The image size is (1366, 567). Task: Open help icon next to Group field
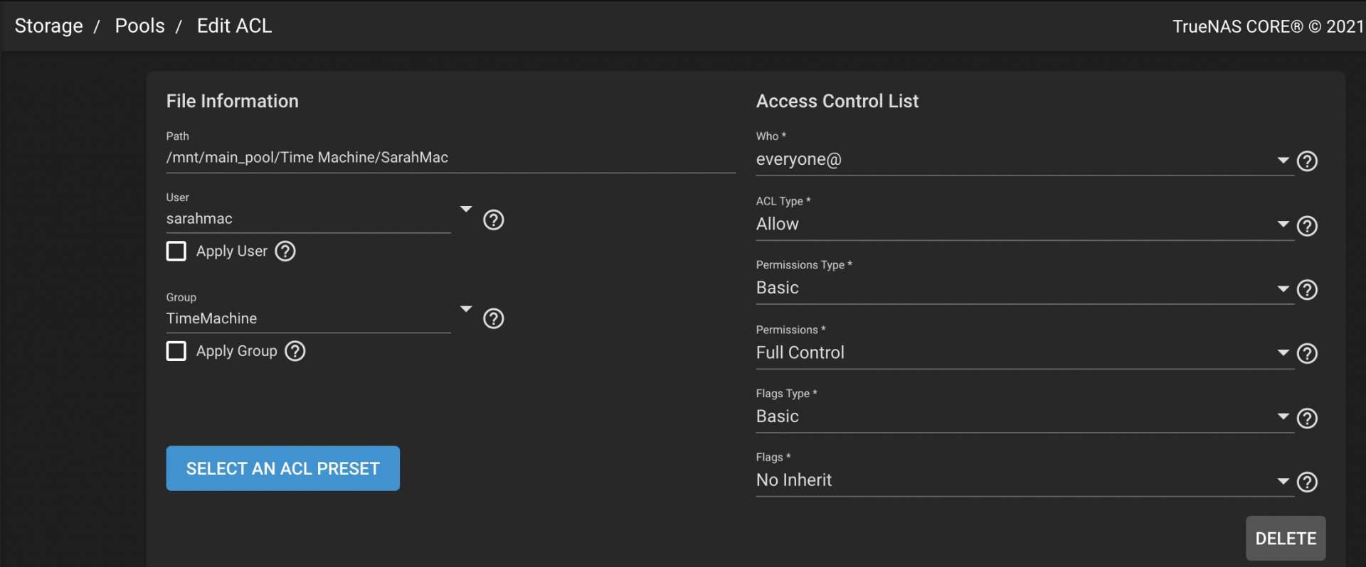click(493, 319)
